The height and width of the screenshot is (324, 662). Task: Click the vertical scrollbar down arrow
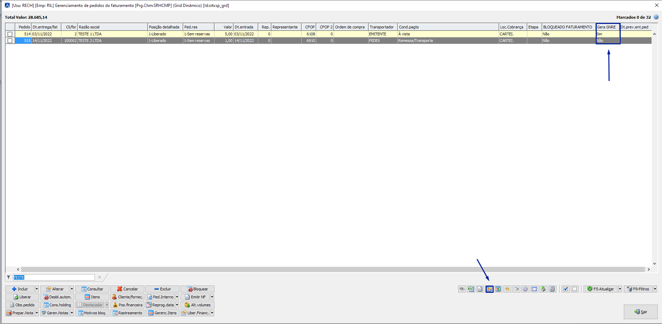click(x=654, y=264)
